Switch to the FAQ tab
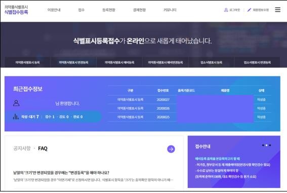This screenshot has width=287, height=193. tap(43, 149)
